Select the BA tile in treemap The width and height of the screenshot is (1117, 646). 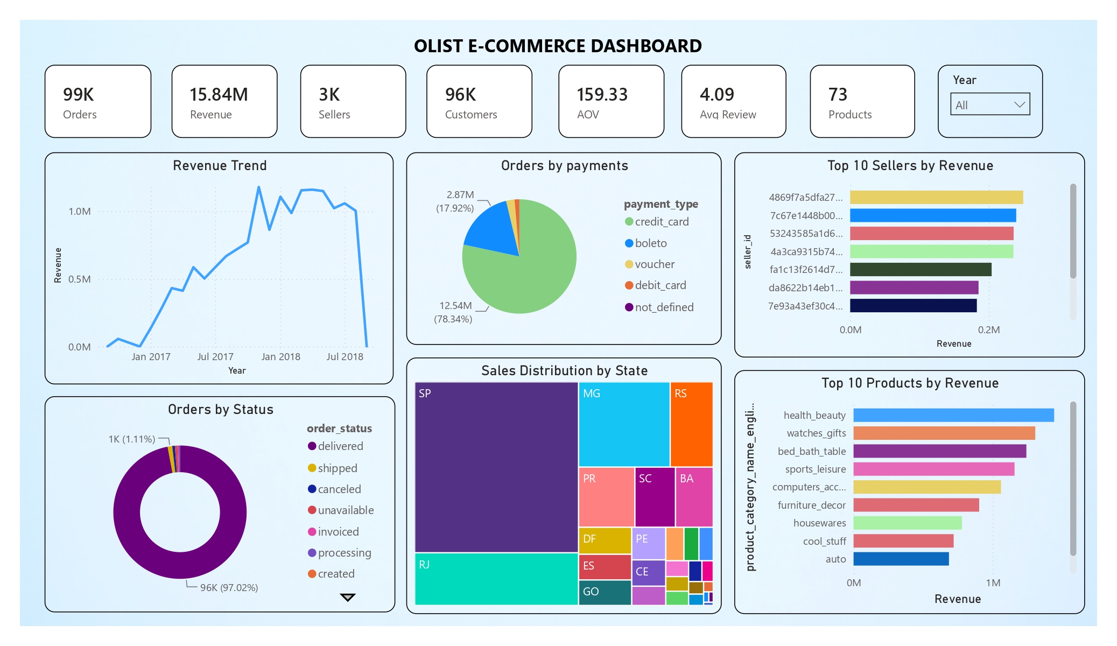tap(694, 497)
